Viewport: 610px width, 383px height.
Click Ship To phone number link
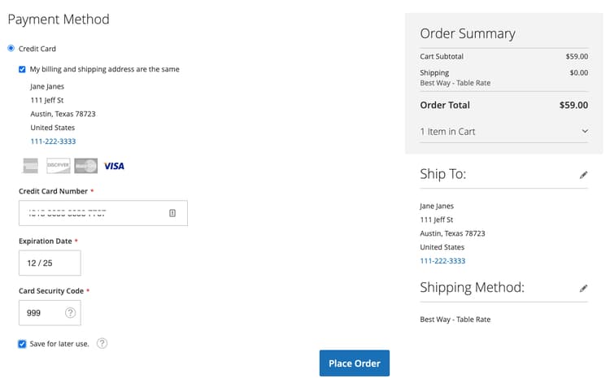[442, 261]
